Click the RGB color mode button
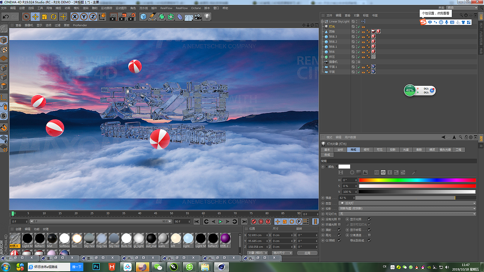The height and width of the screenshot is (272, 484). coord(377,173)
